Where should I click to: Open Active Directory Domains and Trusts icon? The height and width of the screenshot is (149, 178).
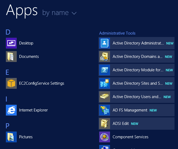(105, 57)
